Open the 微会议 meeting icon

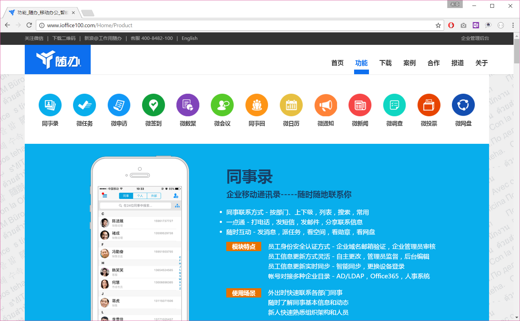pos(222,105)
